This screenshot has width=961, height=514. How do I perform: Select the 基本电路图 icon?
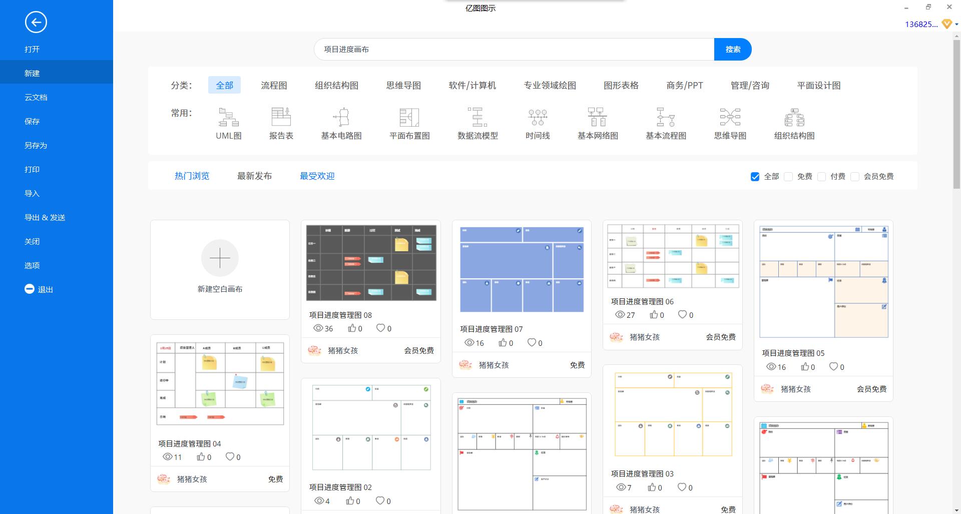[x=341, y=120]
